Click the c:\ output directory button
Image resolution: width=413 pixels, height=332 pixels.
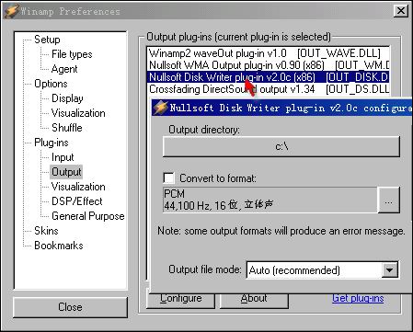[281, 146]
